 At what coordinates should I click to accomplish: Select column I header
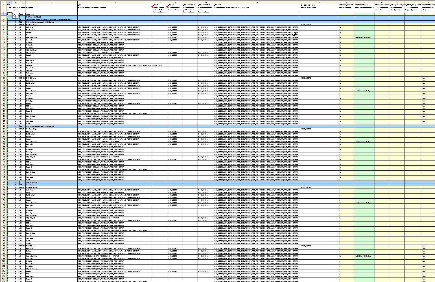(x=115, y=2)
